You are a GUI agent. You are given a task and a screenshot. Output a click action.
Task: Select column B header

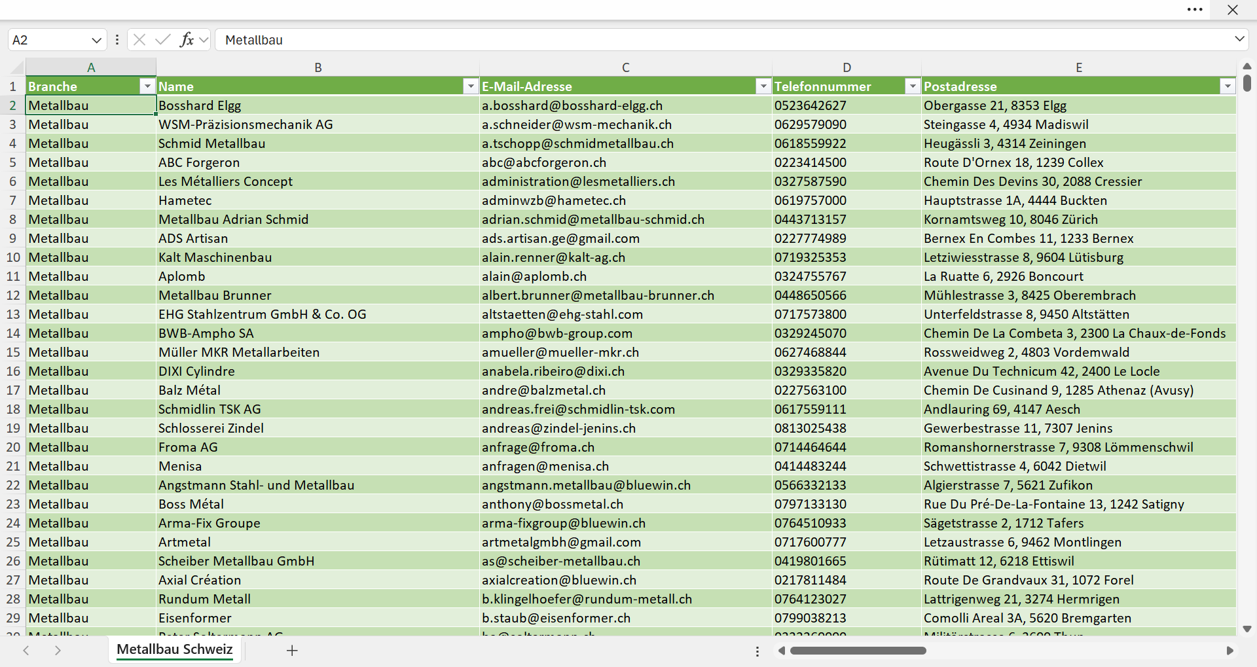coord(318,67)
